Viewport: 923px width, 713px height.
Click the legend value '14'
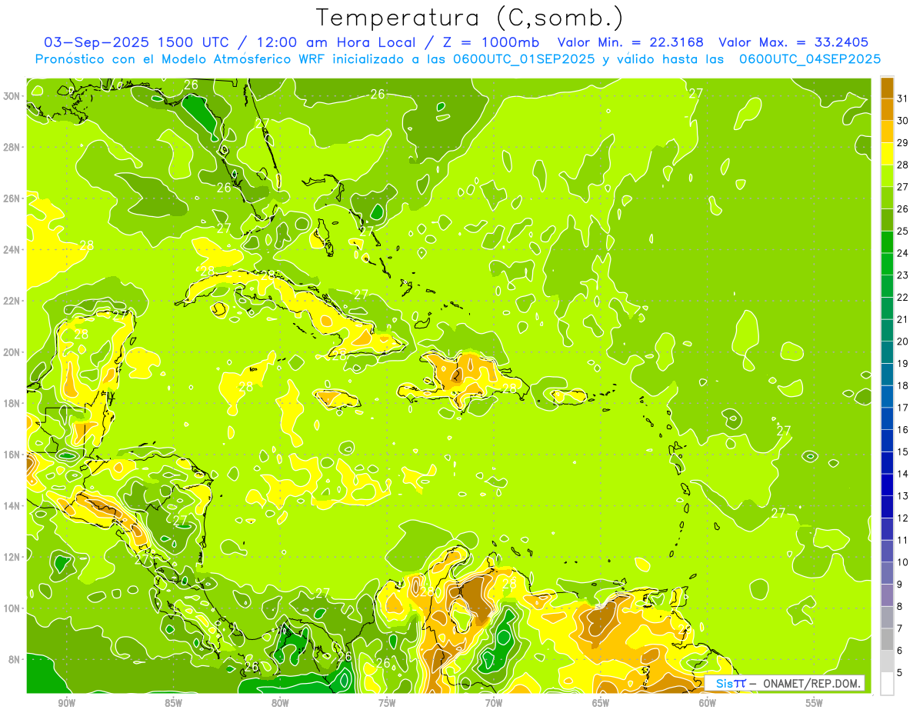point(903,474)
